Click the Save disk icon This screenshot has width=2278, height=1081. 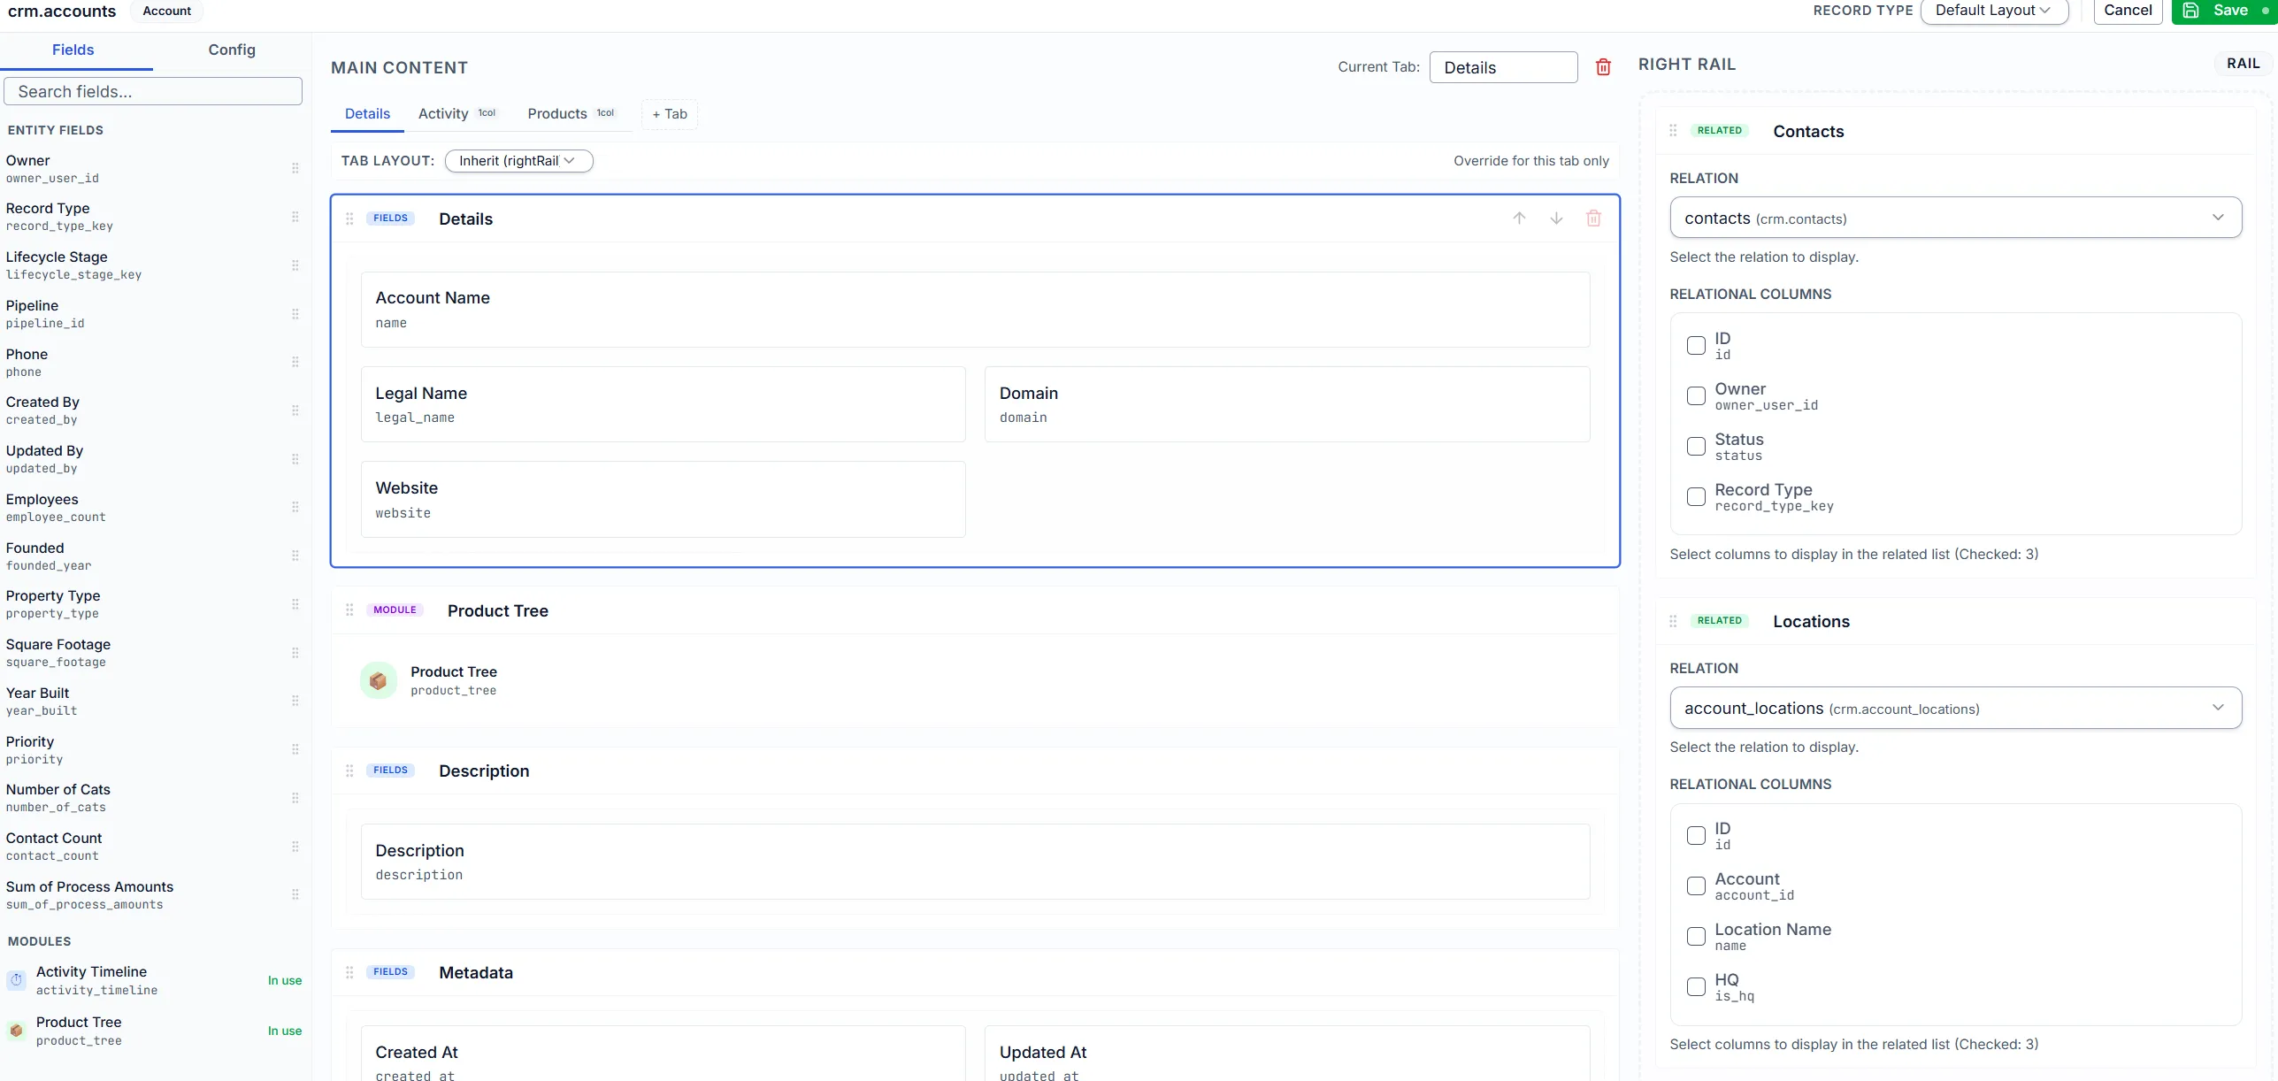2191,11
